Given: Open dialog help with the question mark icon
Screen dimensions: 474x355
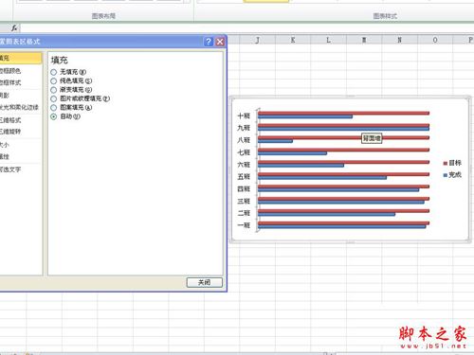Looking at the screenshot, I should point(209,42).
